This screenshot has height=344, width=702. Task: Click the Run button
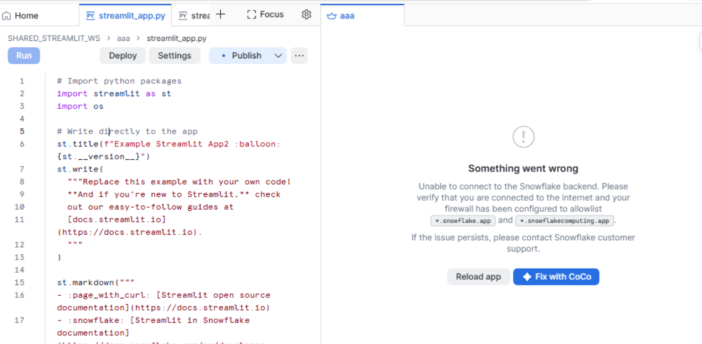click(x=24, y=56)
